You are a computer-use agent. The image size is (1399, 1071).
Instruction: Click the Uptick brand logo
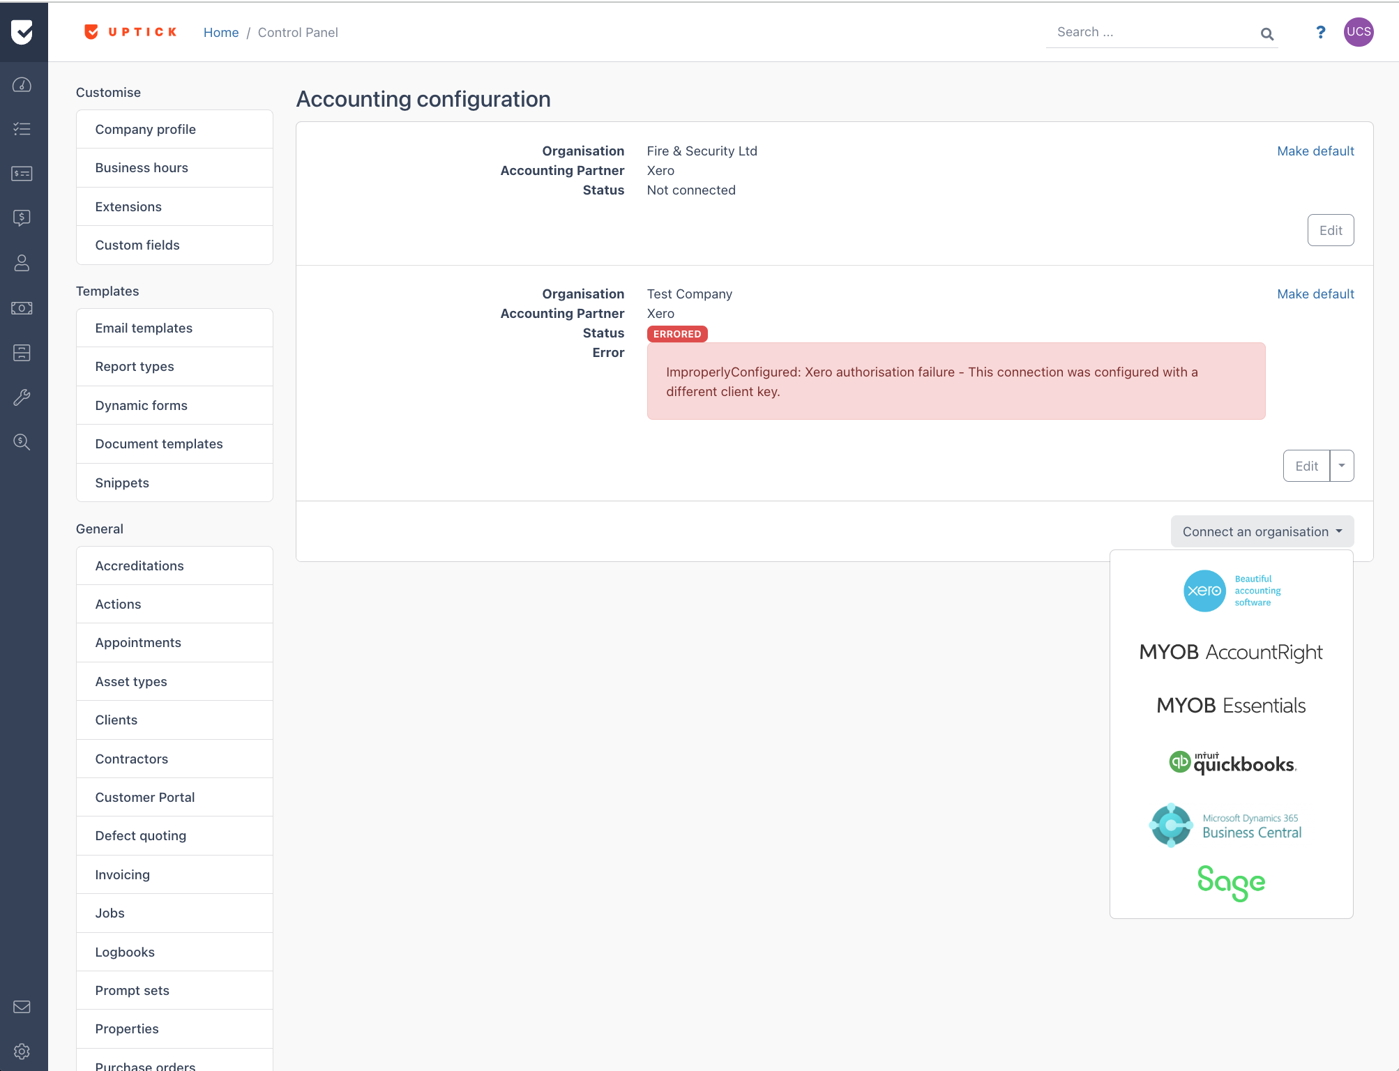coord(130,32)
